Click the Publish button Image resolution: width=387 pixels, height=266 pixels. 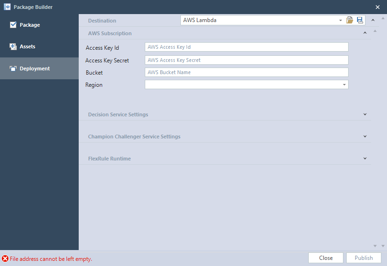364,258
